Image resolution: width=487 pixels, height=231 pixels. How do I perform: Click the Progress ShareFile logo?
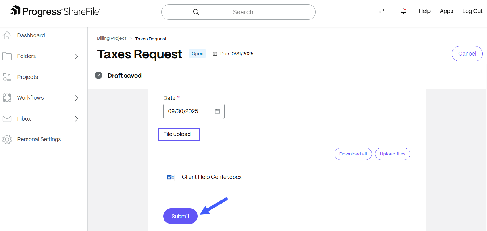56,11
